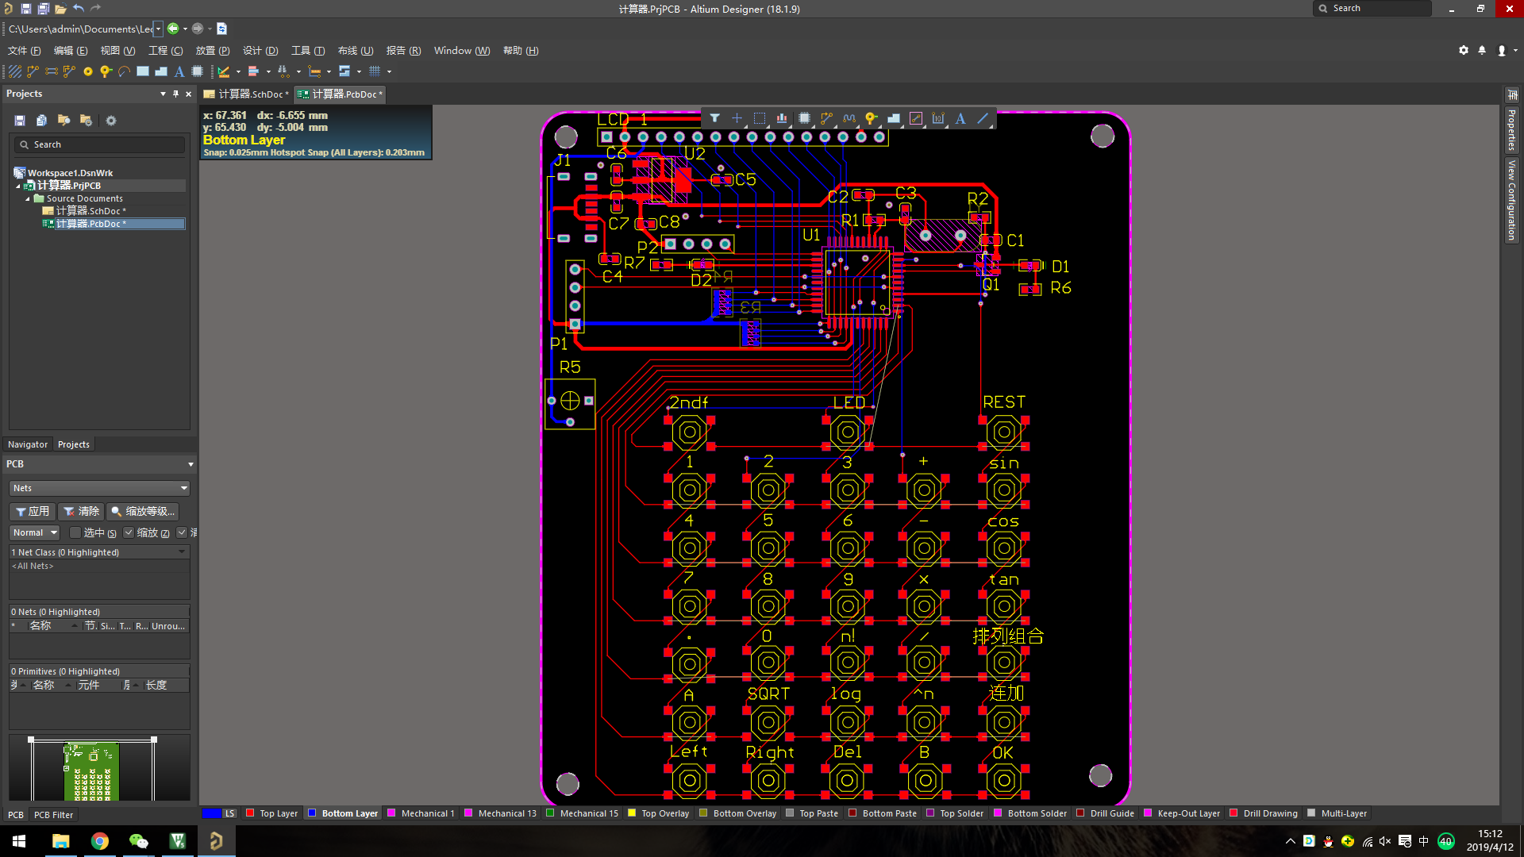
Task: Click the folder search icon in Projects panel
Action: (63, 121)
